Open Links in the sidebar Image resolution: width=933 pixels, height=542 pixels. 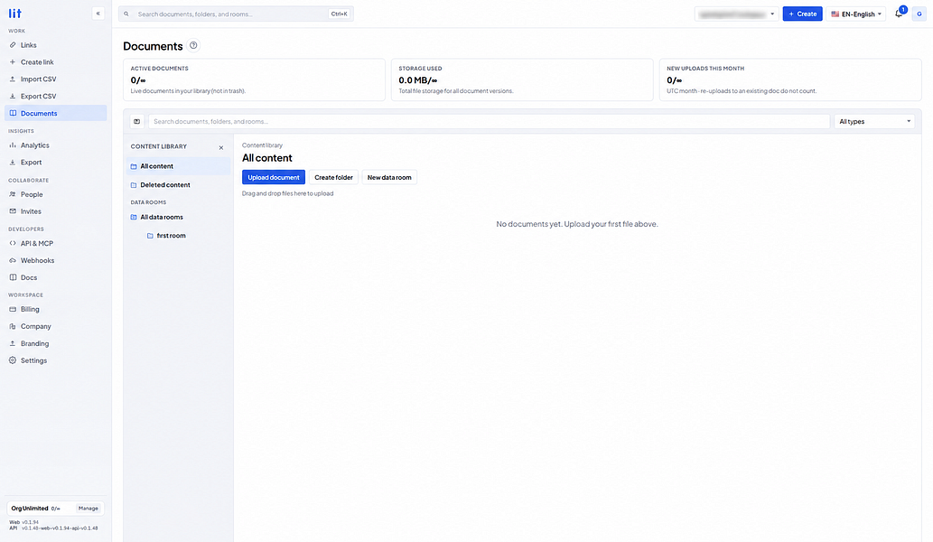(x=56, y=45)
